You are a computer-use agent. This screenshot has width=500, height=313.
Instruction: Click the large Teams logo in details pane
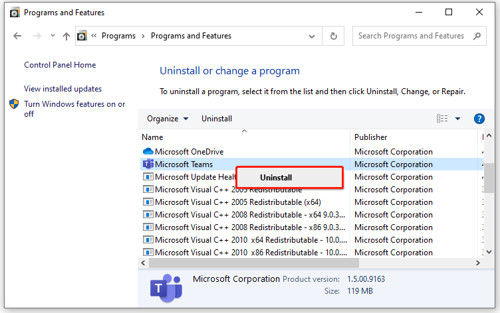tap(166, 288)
